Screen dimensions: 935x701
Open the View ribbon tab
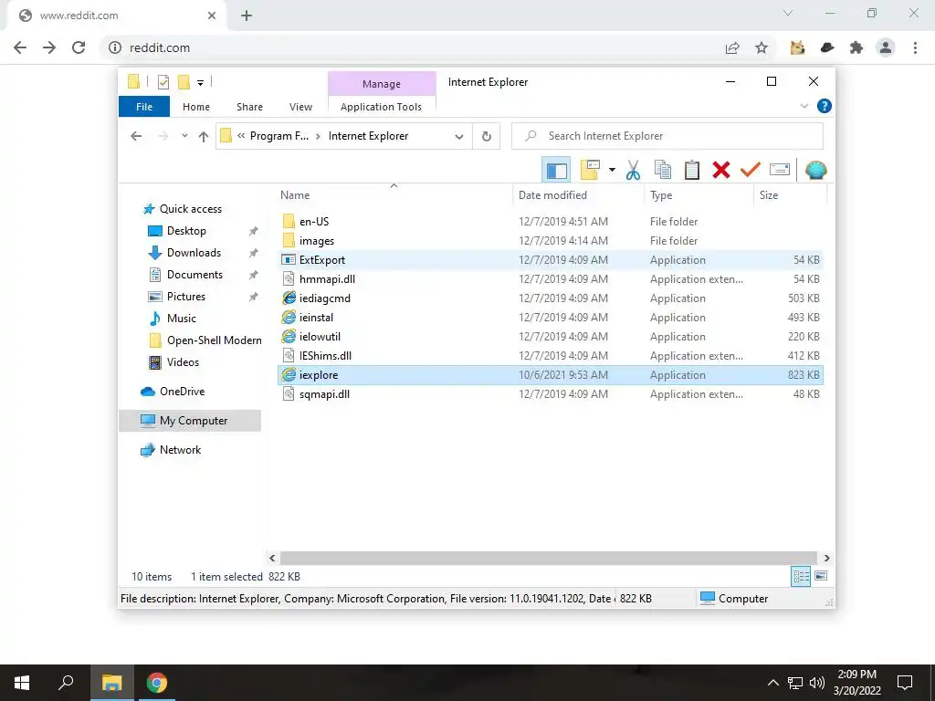(300, 107)
